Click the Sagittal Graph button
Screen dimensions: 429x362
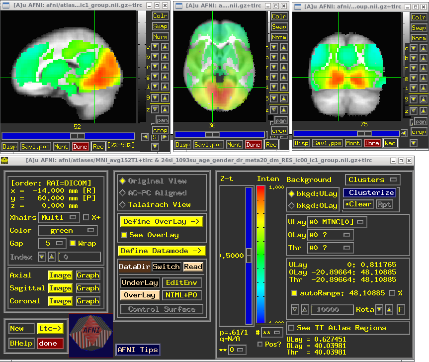pos(88,288)
